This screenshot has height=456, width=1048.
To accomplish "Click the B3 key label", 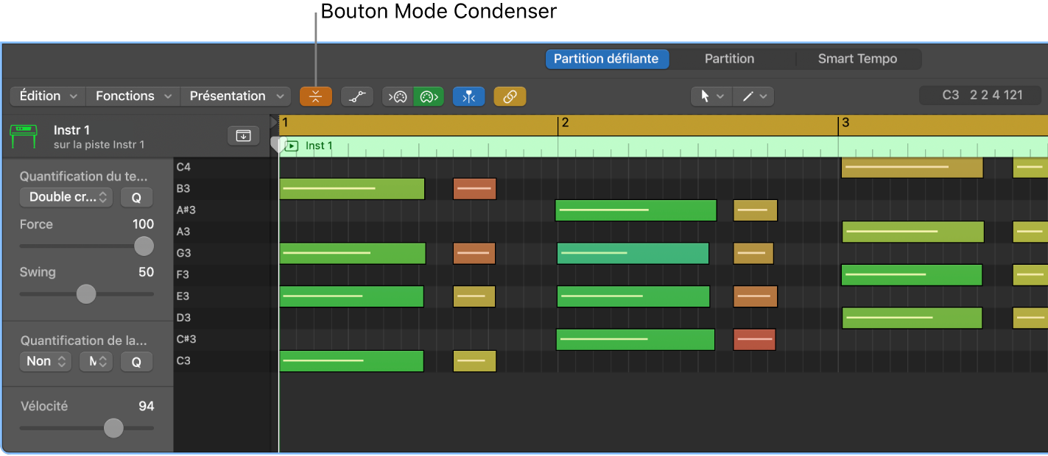I will click(x=183, y=188).
